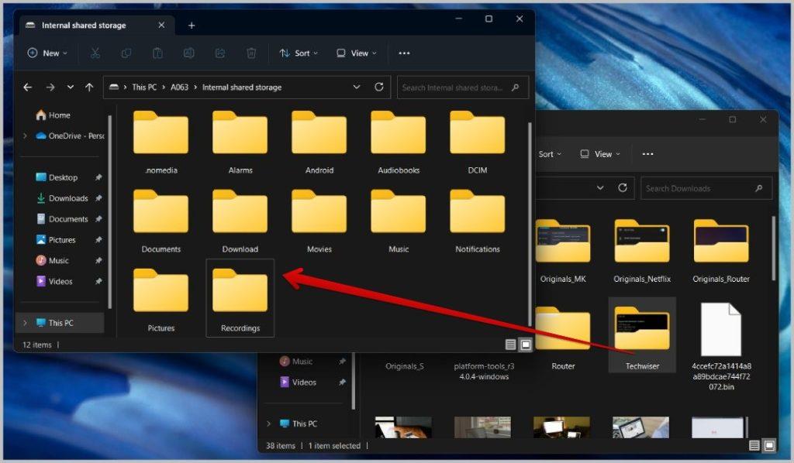The width and height of the screenshot is (794, 463).
Task: Expand the address bar history dropdown
Action: (x=357, y=87)
